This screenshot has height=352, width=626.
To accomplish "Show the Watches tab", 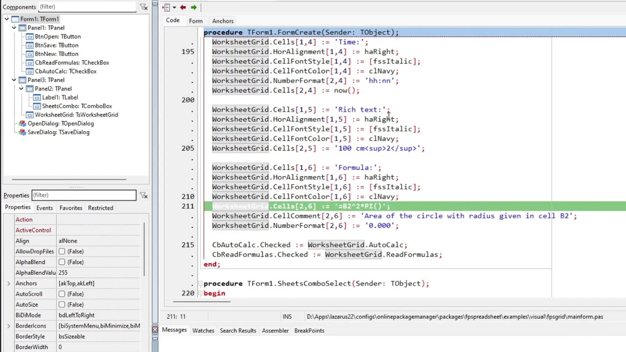I will (203, 330).
